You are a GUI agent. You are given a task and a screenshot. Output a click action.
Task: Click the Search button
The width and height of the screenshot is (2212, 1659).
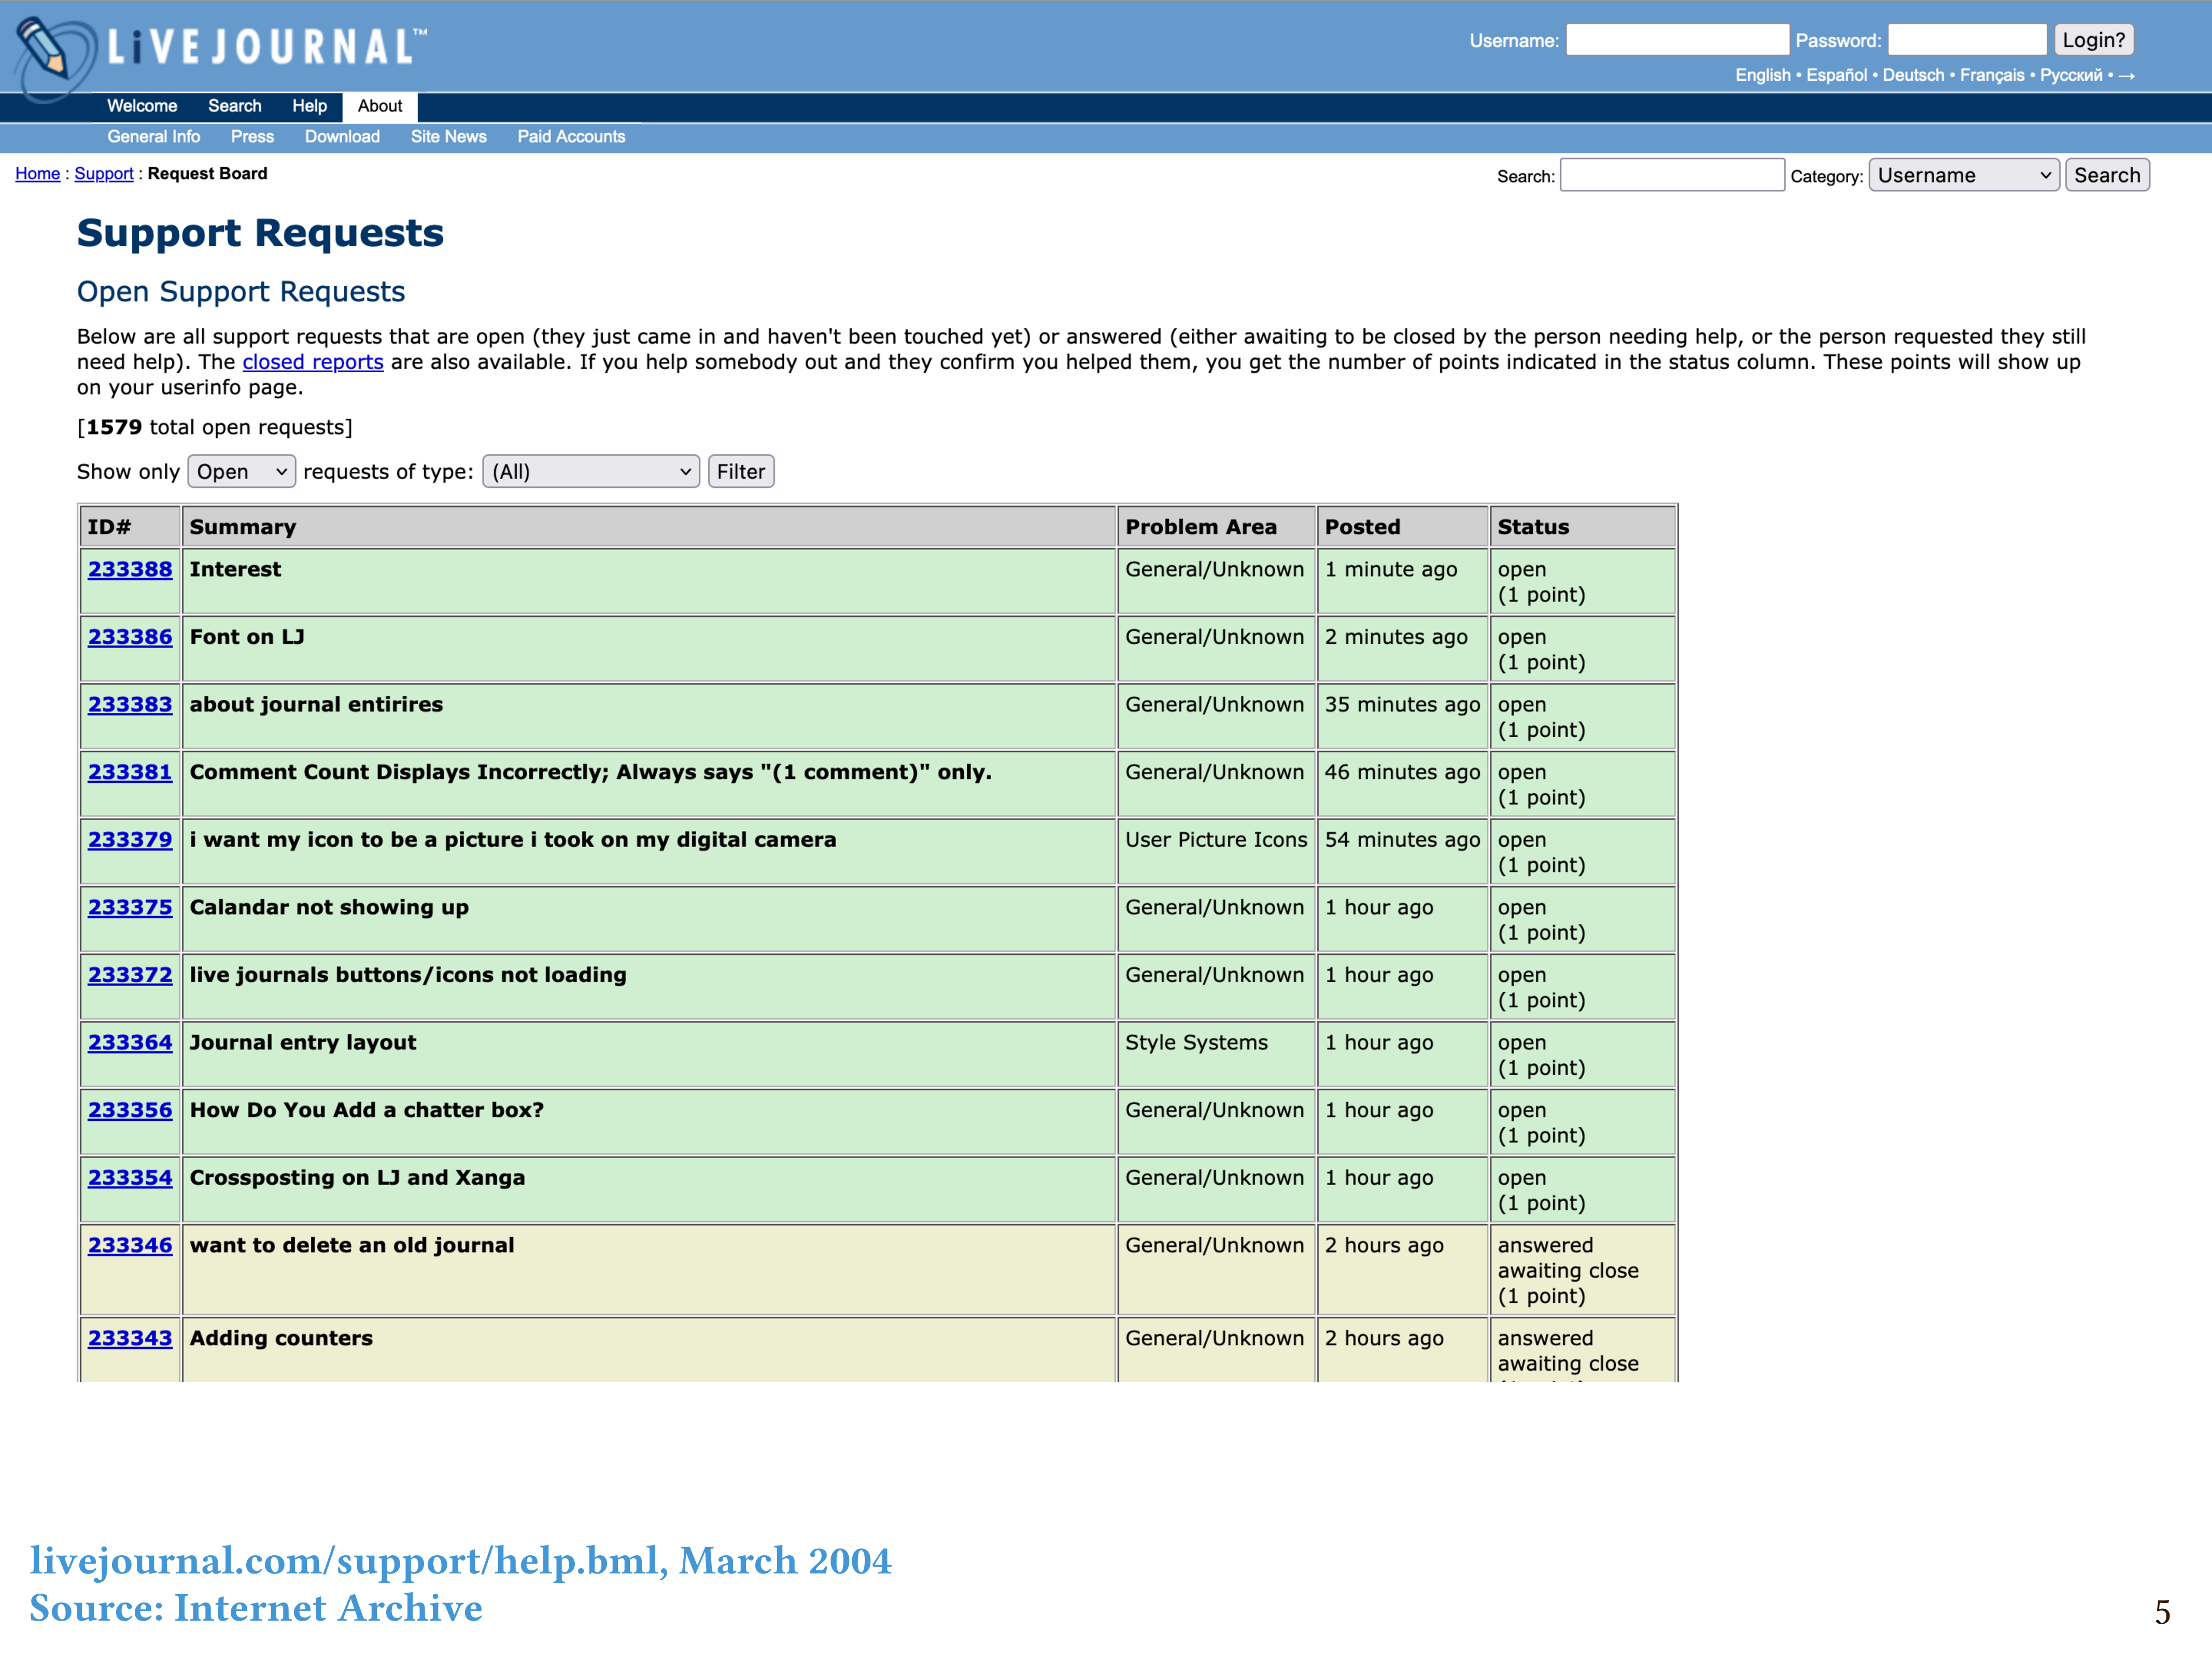pos(2107,175)
